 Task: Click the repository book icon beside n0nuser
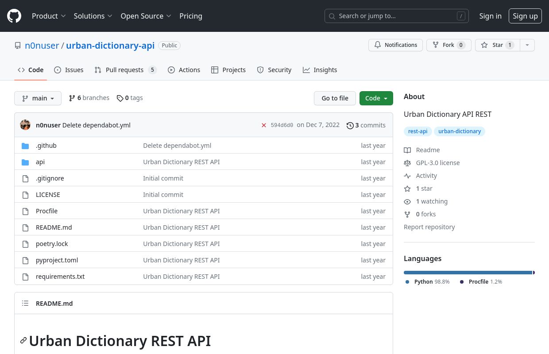tap(18, 46)
